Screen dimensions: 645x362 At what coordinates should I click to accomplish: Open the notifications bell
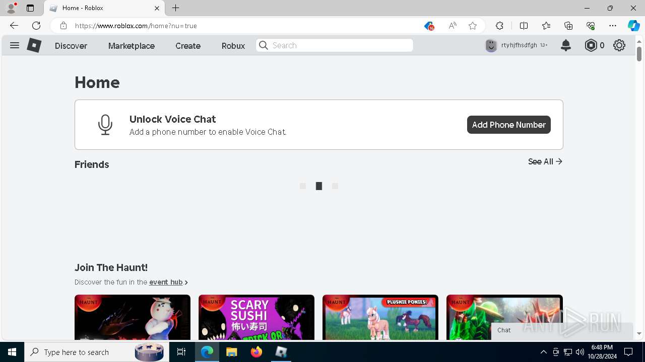566,45
